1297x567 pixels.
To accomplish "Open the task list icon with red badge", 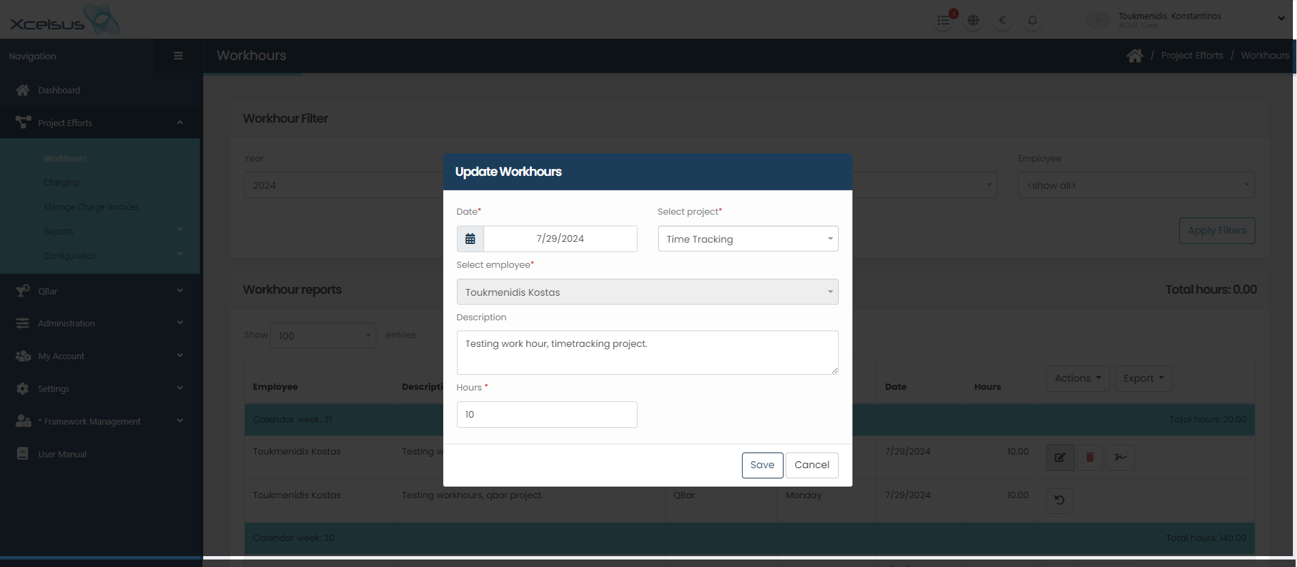I will coord(944,20).
